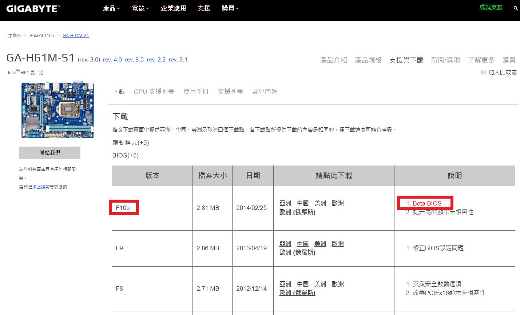
Task: Open 產品介紹 tab
Action: tap(333, 60)
